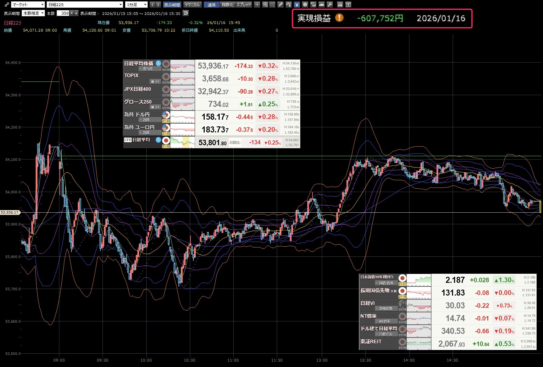The image size is (543, 367).
Task: Click the printer icon
Action: pyautogui.click(x=340, y=5)
